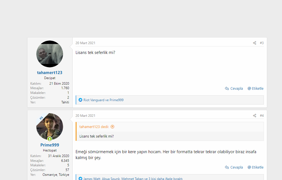Screen dimensions: 282x180
Task: Click Etiketle on tahamert123's post
Action: pos(255,88)
